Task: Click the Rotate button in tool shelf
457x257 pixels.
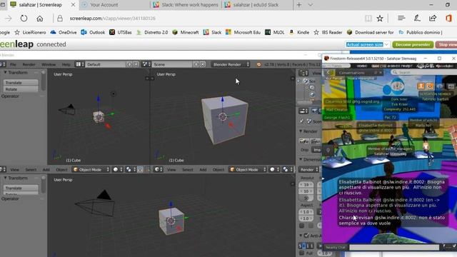Action: (x=21, y=89)
